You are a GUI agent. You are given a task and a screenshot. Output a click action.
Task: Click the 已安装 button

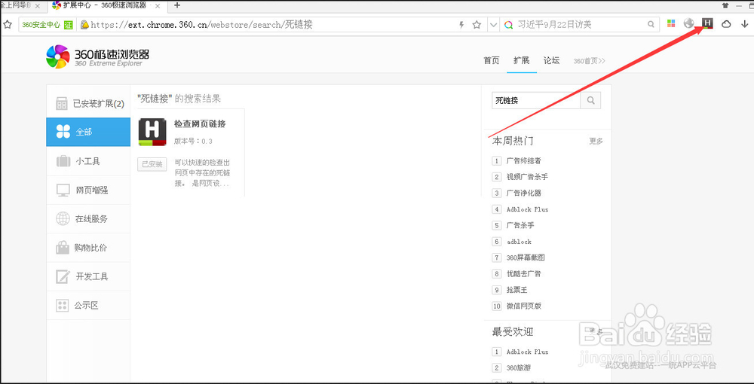coord(152,164)
